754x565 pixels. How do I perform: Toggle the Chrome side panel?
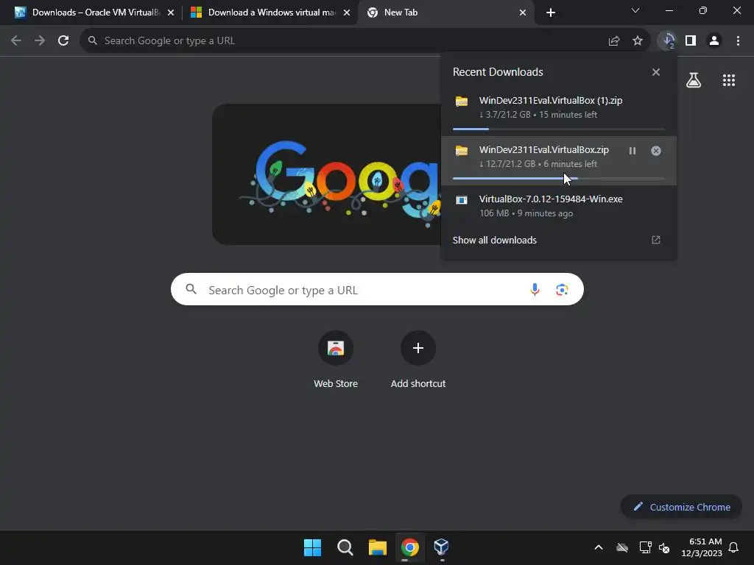click(x=691, y=41)
